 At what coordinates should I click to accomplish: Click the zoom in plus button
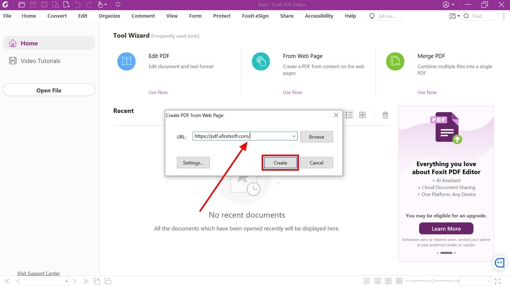457,281
